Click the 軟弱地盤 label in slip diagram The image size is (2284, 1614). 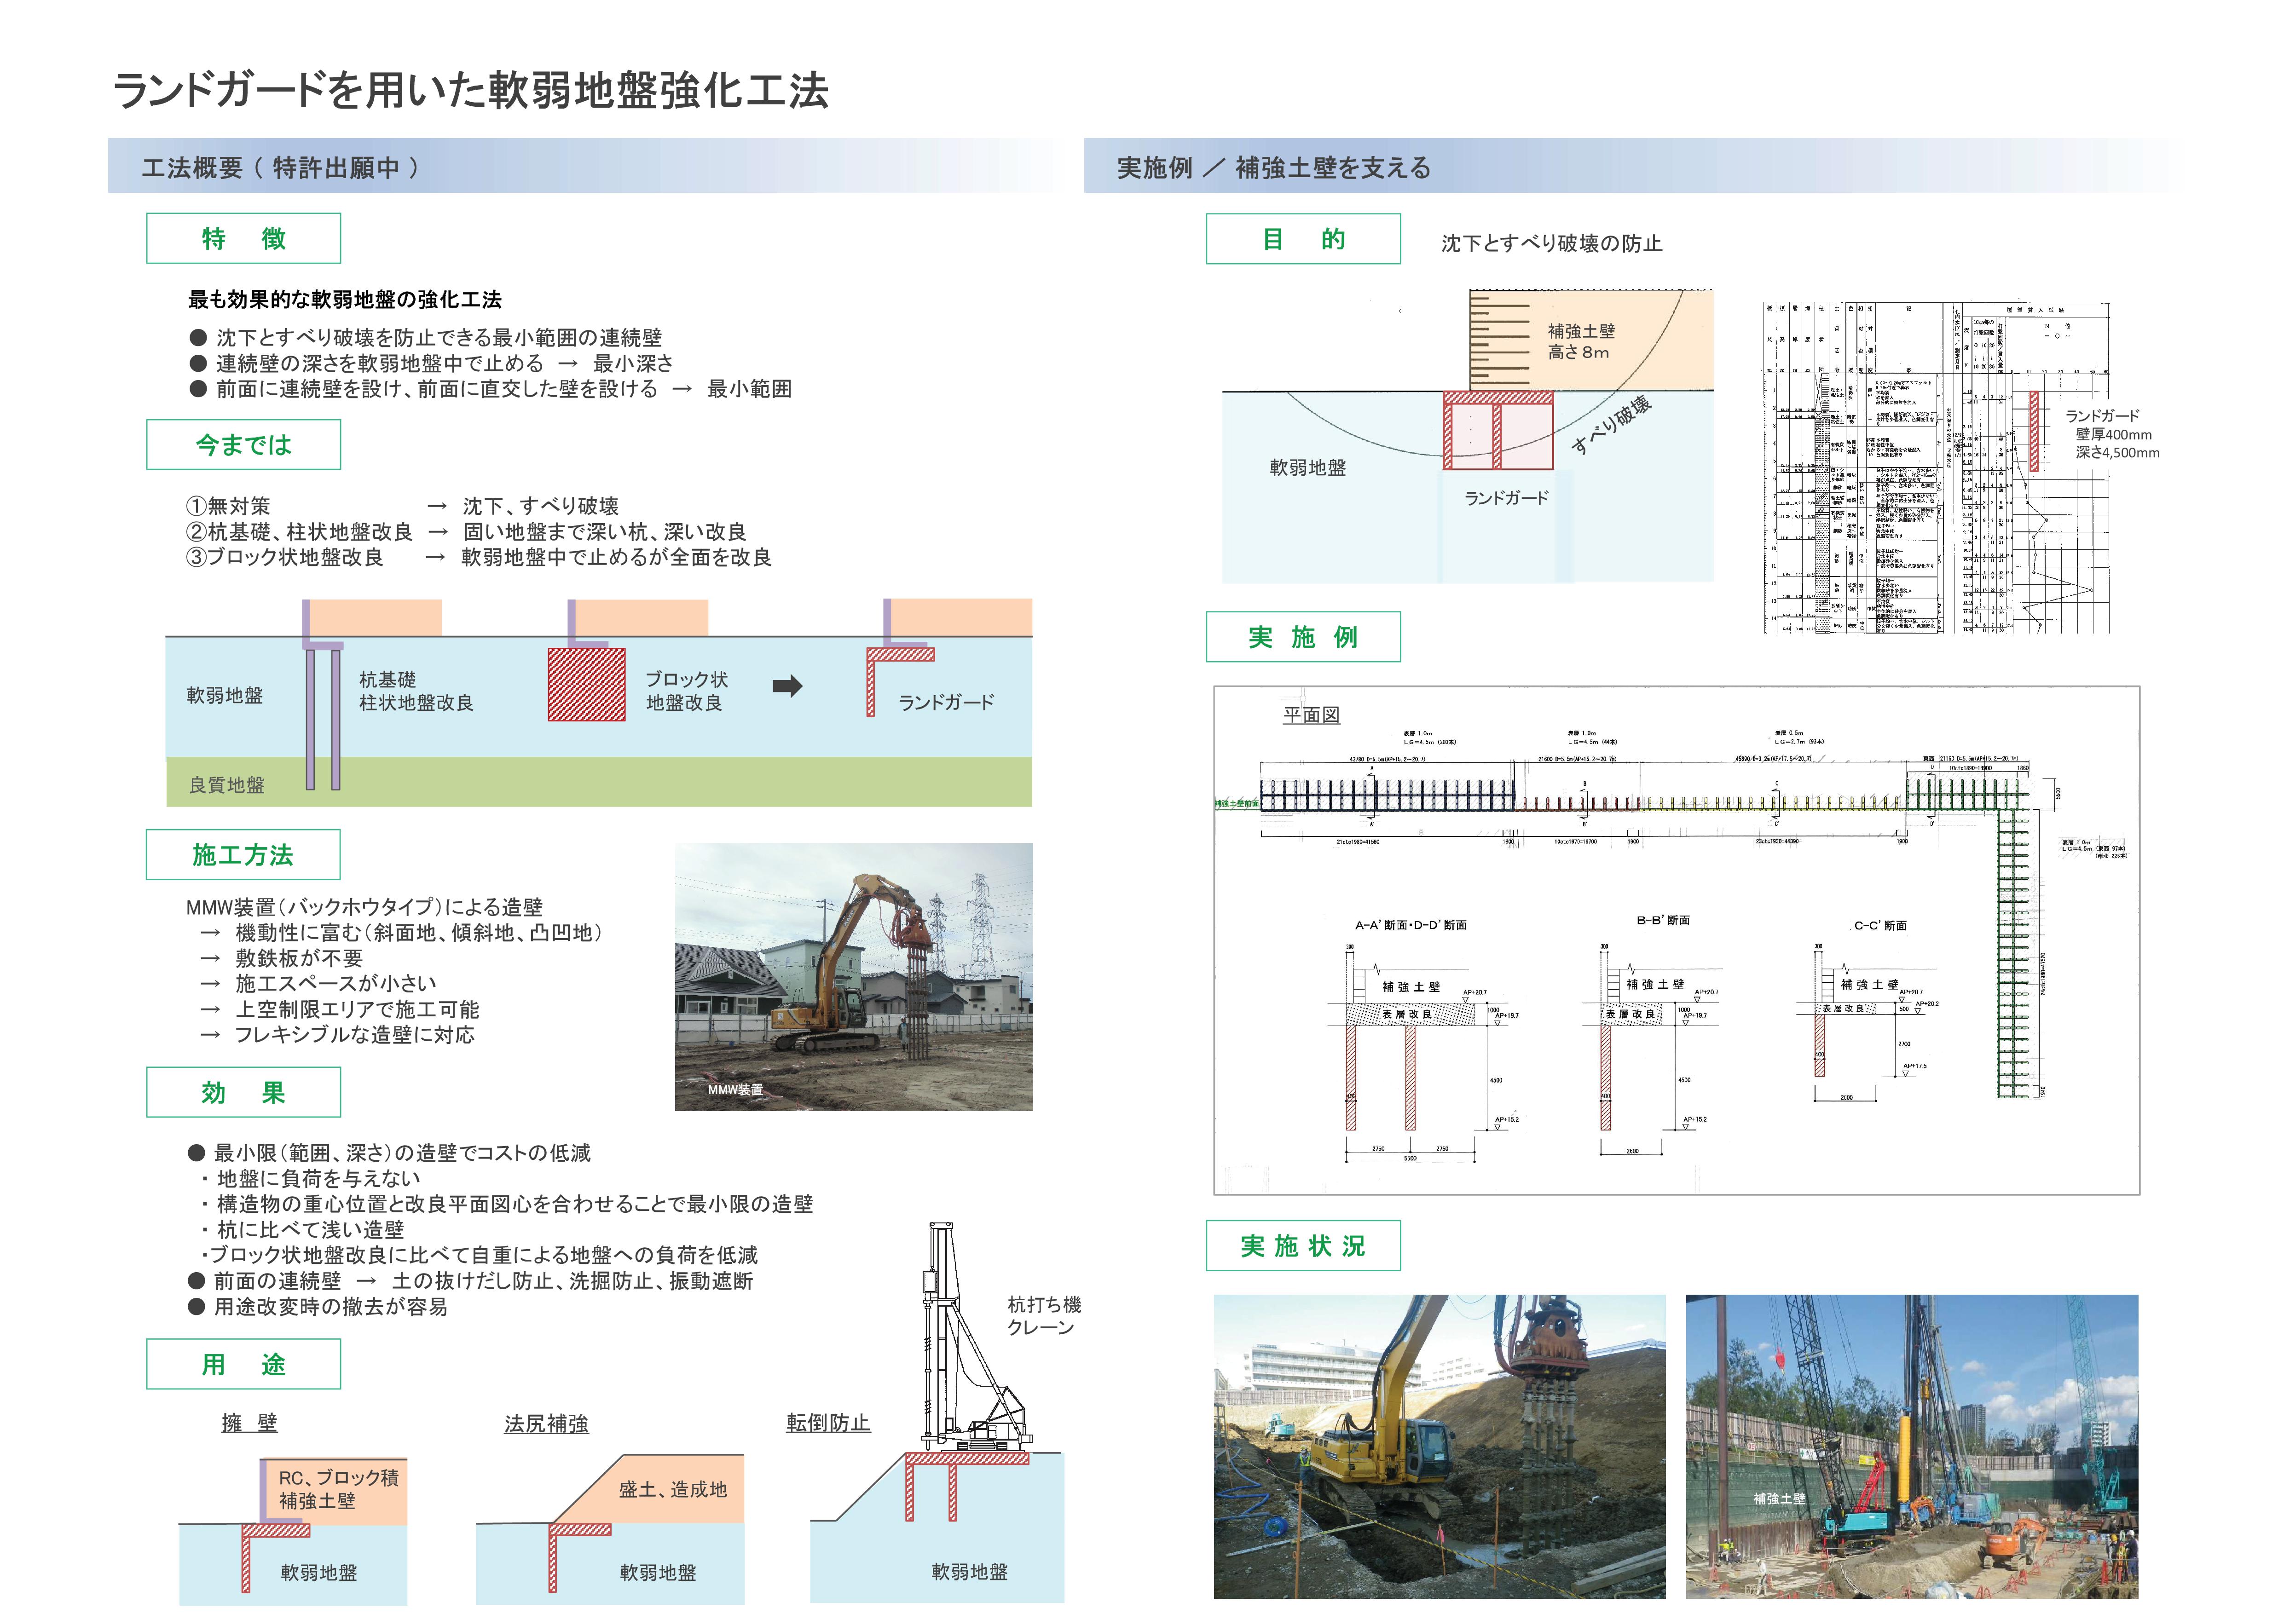1308,467
